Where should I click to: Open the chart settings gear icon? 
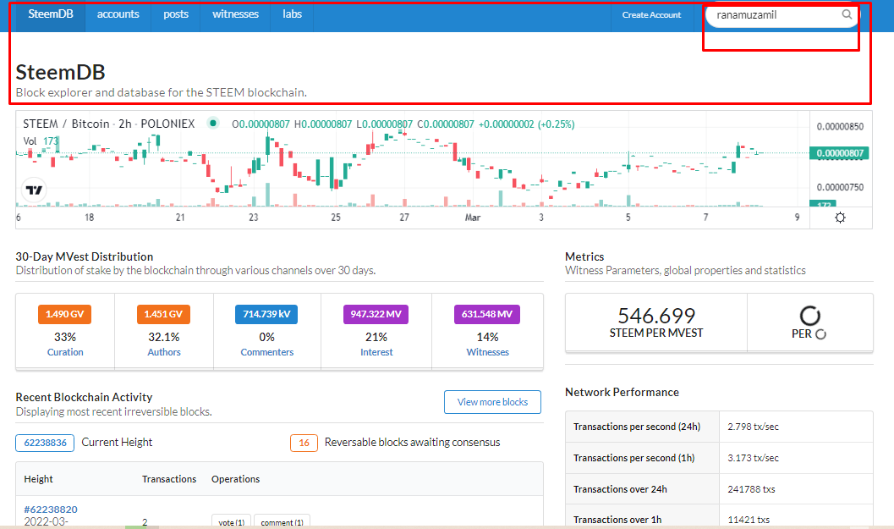840,218
